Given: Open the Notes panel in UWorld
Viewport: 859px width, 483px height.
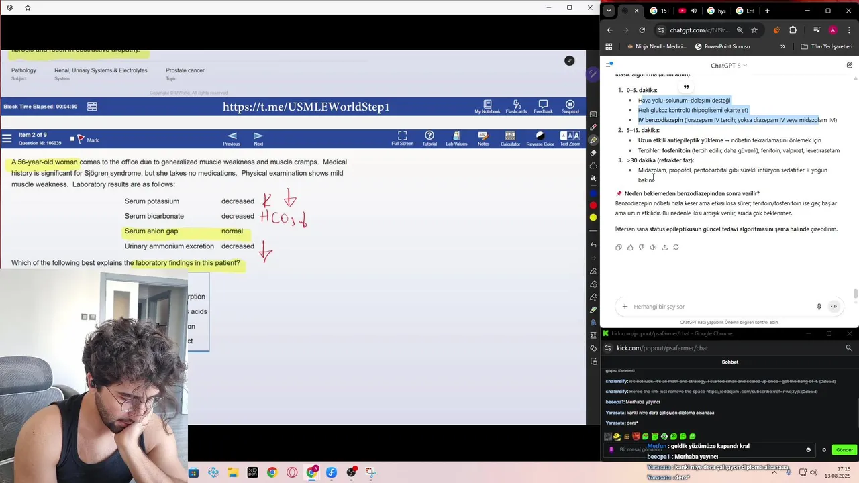Looking at the screenshot, I should (483, 139).
